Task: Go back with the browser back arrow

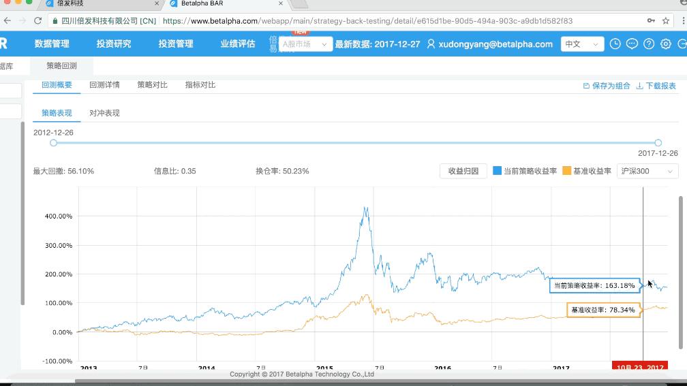Action: tap(7, 20)
